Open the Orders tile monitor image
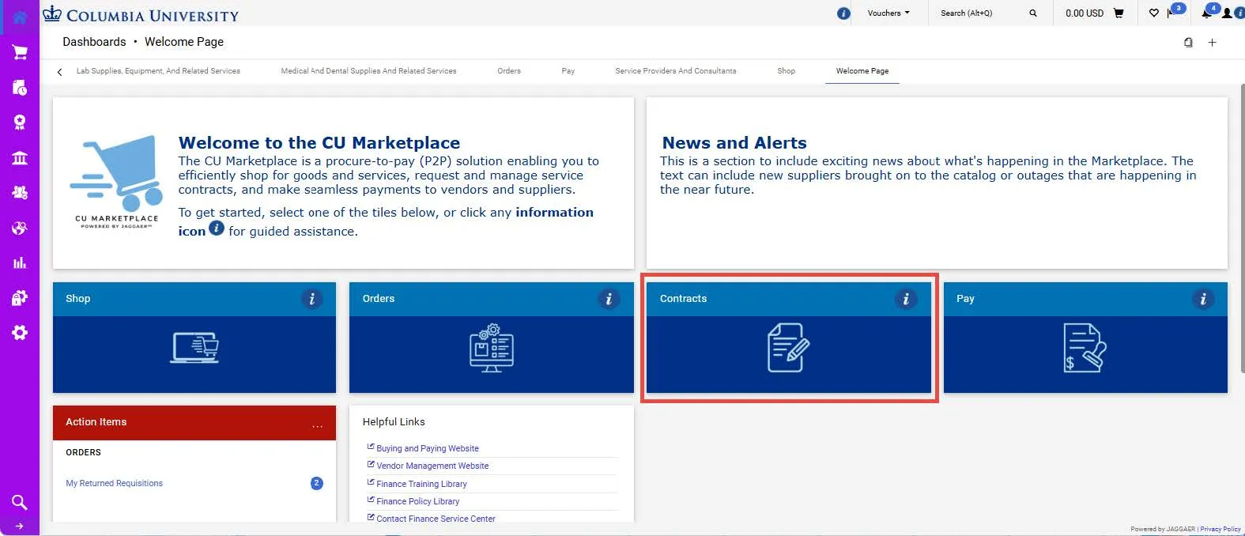The width and height of the screenshot is (1245, 536). [x=492, y=348]
